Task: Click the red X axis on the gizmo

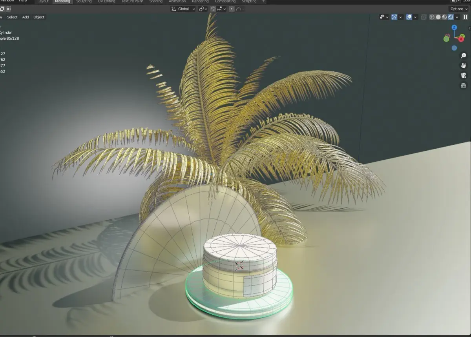Action: [461, 39]
